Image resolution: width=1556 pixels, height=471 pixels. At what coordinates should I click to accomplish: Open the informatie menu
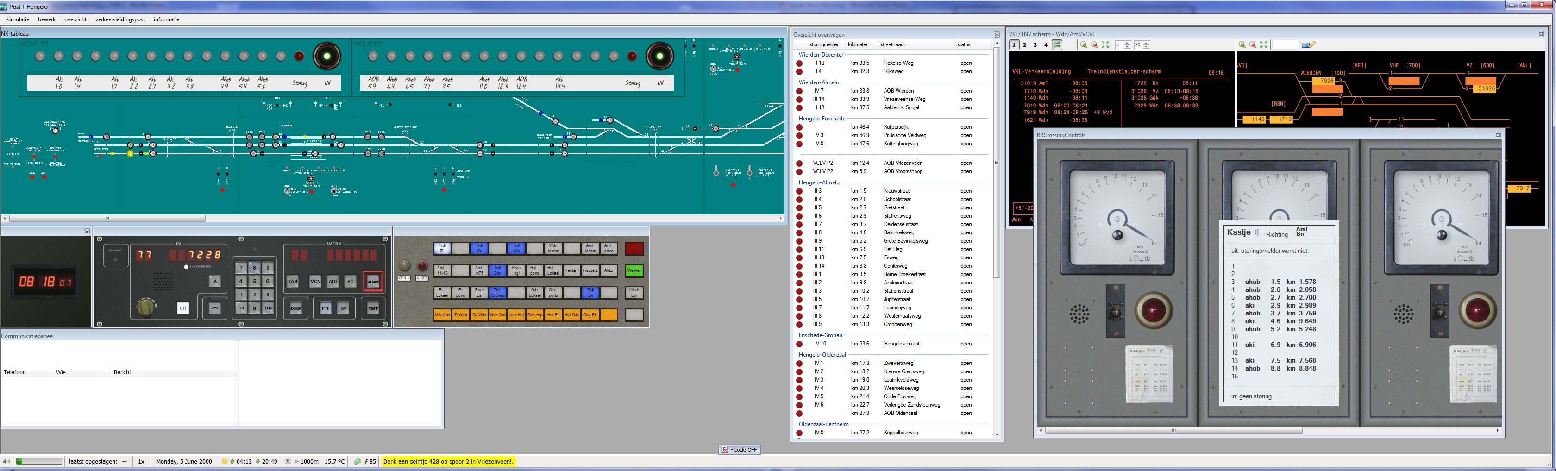point(166,19)
